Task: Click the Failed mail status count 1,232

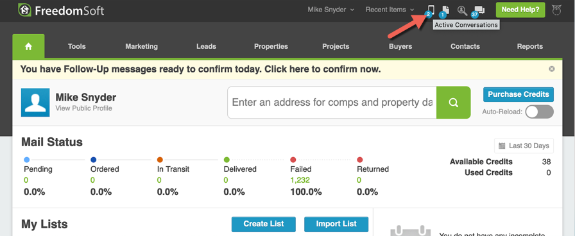Action: coord(300,180)
